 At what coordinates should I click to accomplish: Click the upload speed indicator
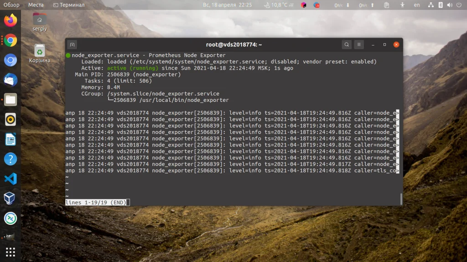coord(366,5)
